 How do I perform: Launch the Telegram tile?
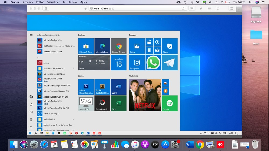169,63
